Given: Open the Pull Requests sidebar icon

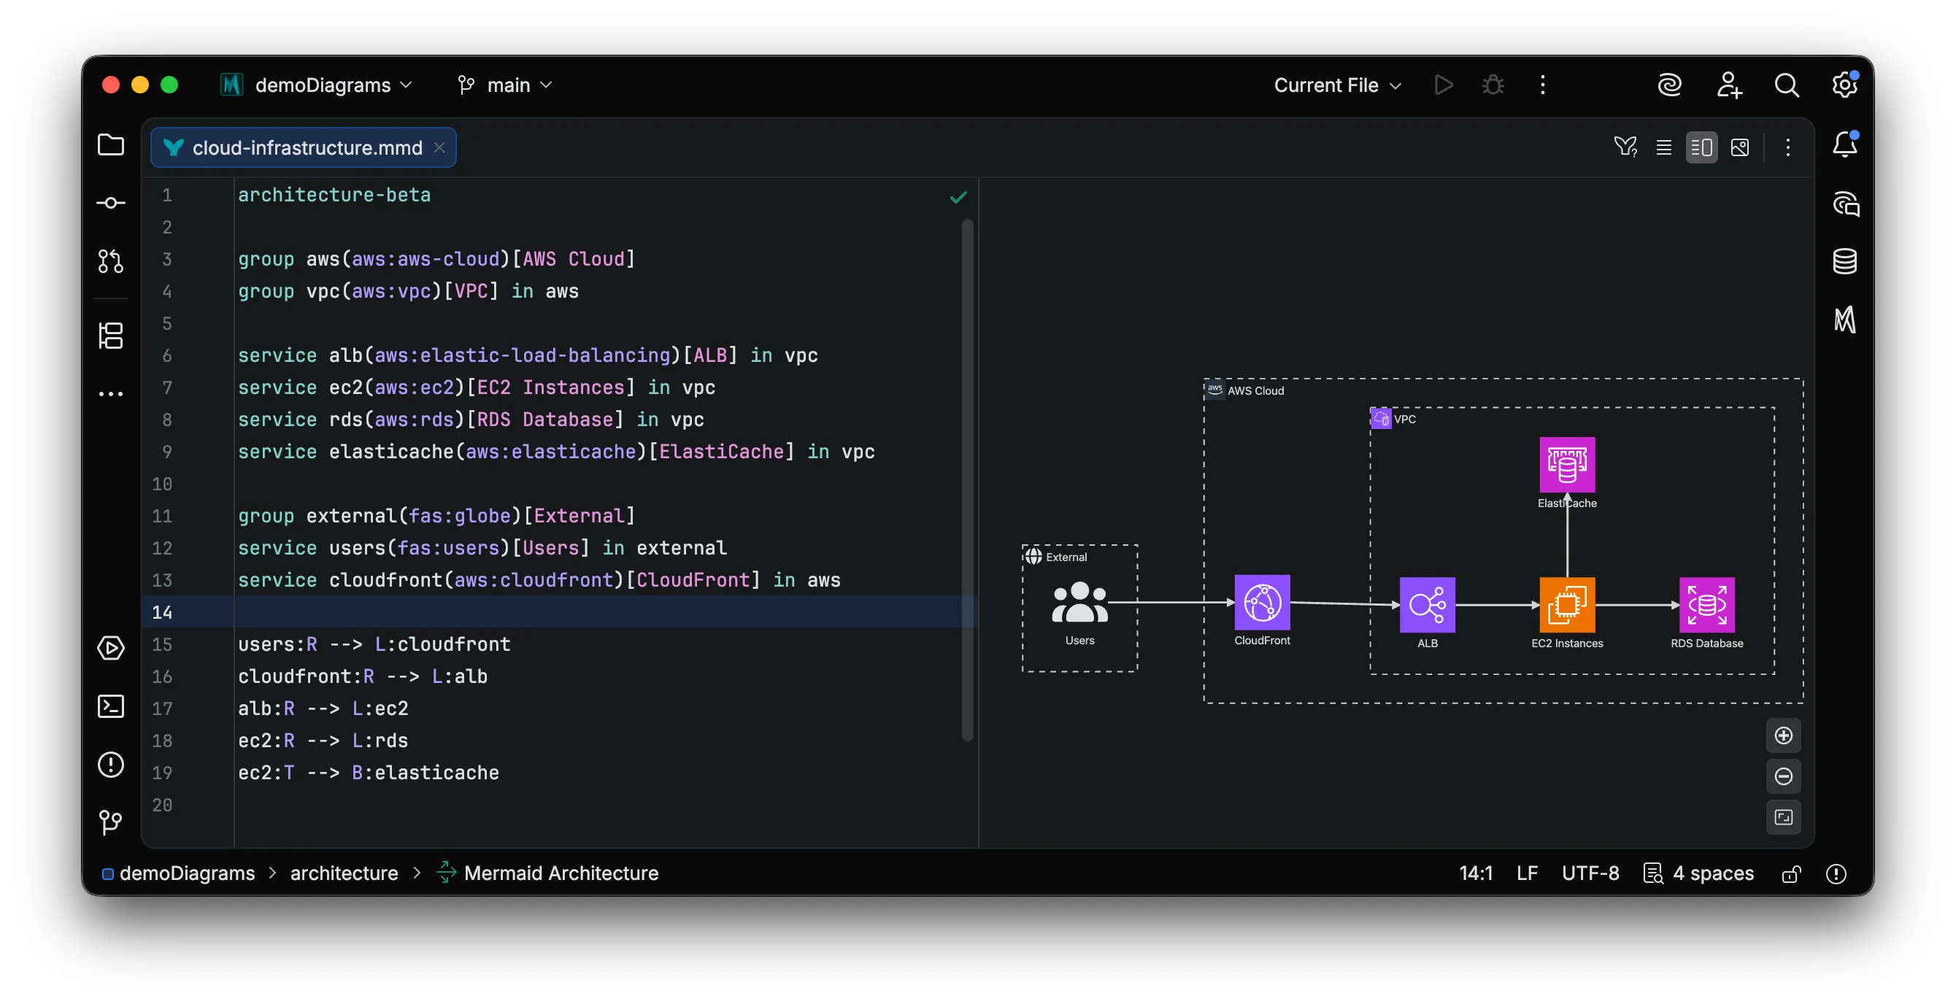Looking at the screenshot, I should click(x=111, y=261).
